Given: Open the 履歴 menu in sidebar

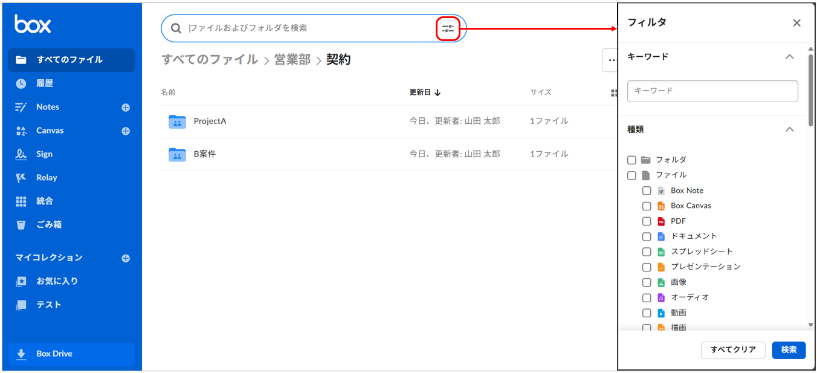Looking at the screenshot, I should [45, 83].
